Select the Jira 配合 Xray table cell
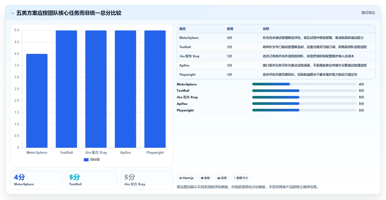The image size is (386, 200). point(189,56)
